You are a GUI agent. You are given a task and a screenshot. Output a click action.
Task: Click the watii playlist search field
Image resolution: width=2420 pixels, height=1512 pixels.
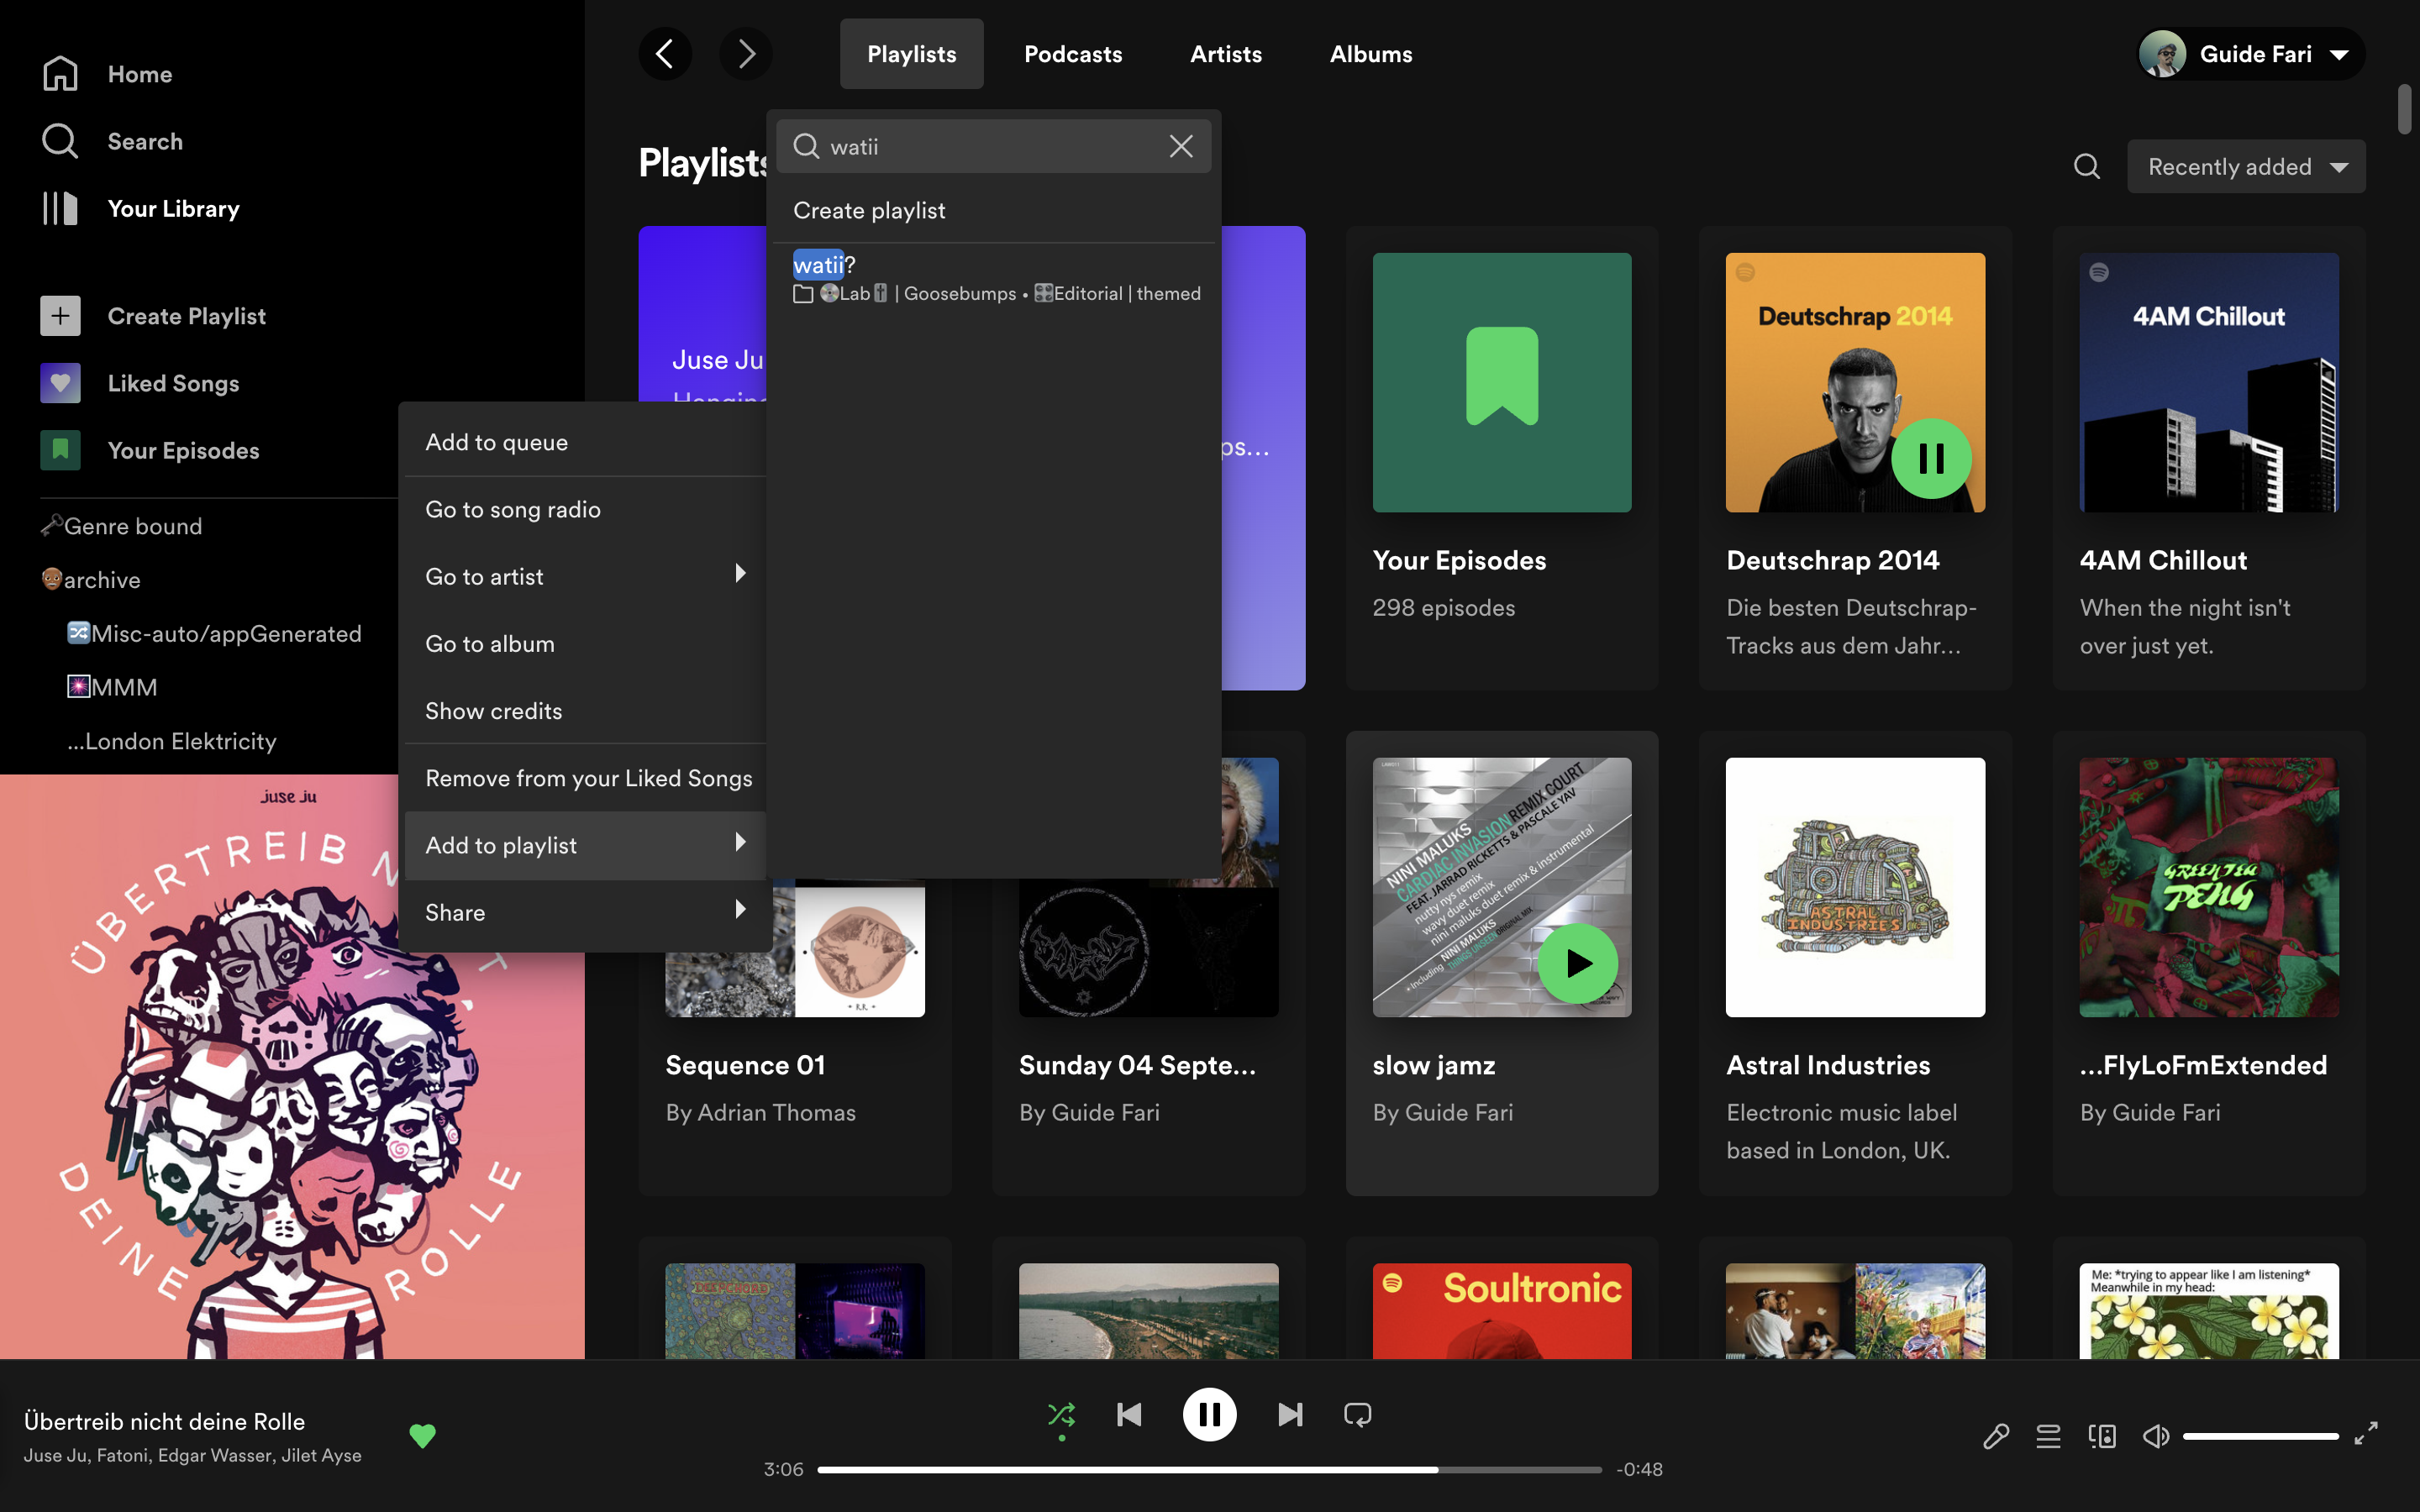[x=994, y=146]
